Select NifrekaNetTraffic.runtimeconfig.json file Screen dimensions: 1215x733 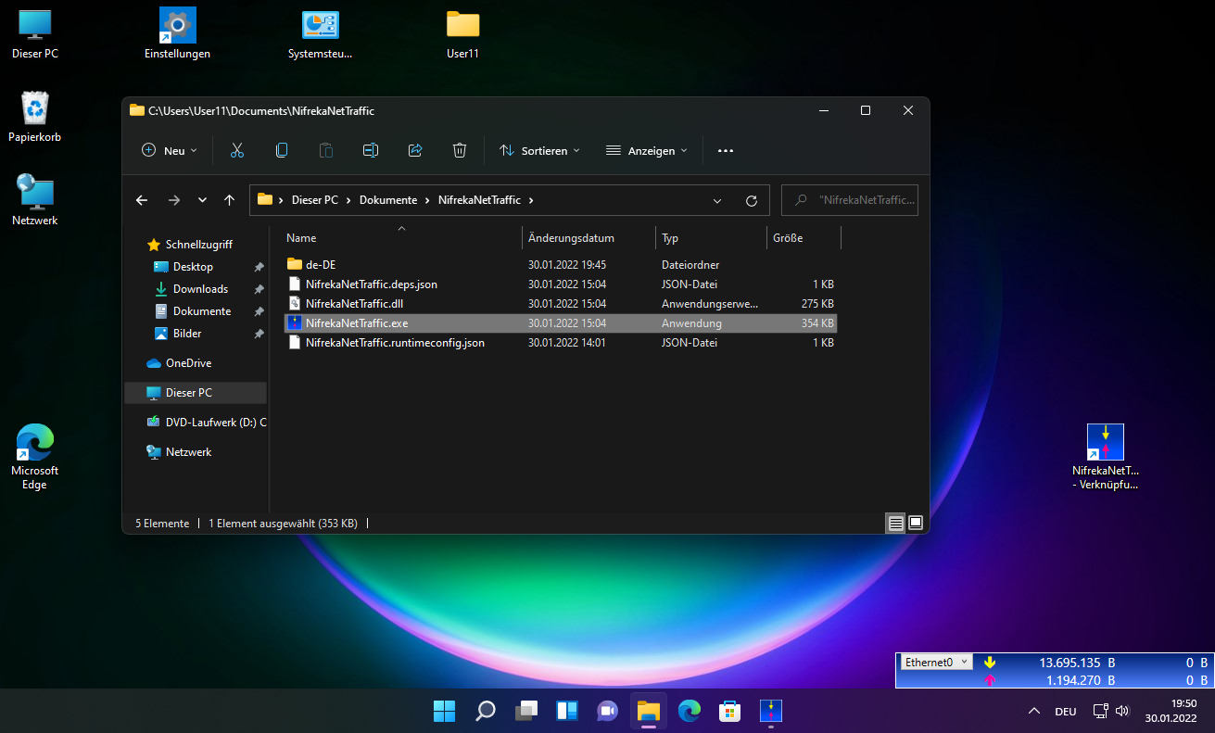[x=561, y=343]
